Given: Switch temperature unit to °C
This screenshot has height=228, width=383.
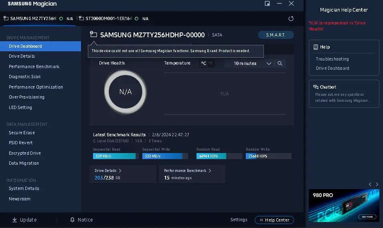Looking at the screenshot, I should [203, 63].
